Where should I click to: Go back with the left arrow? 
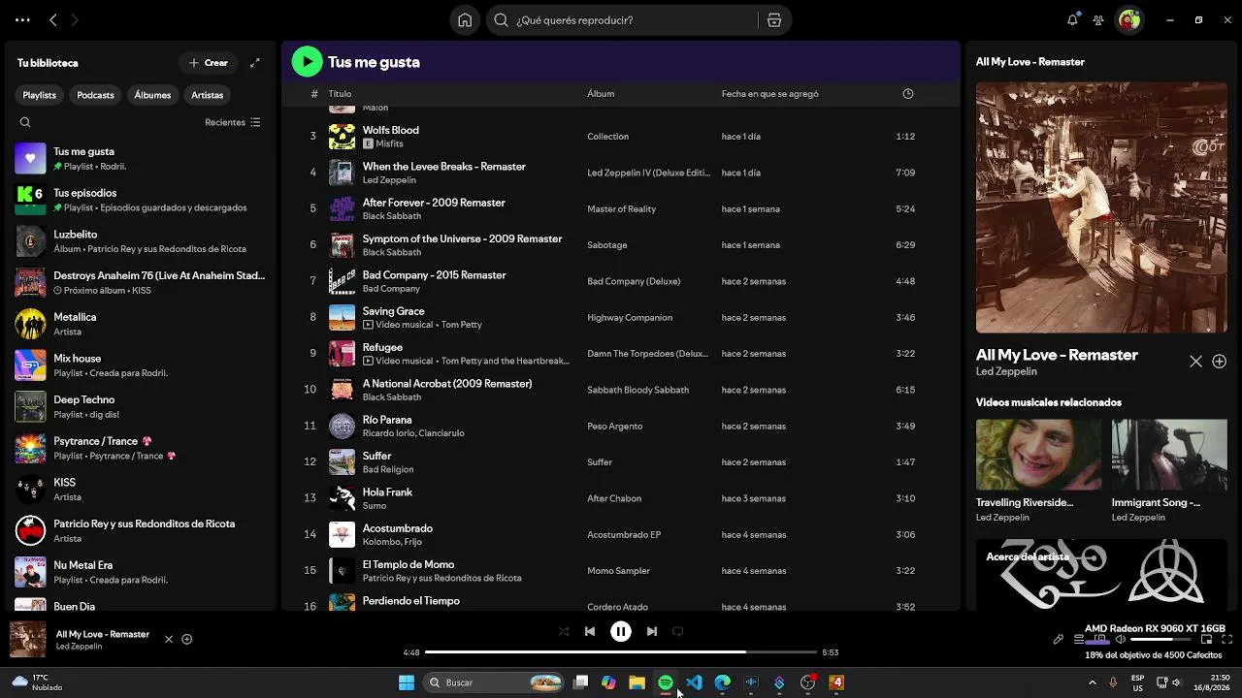tap(53, 20)
